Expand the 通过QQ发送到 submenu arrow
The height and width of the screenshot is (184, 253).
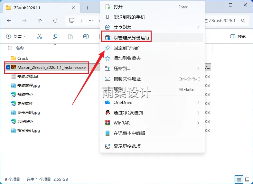point(198,113)
